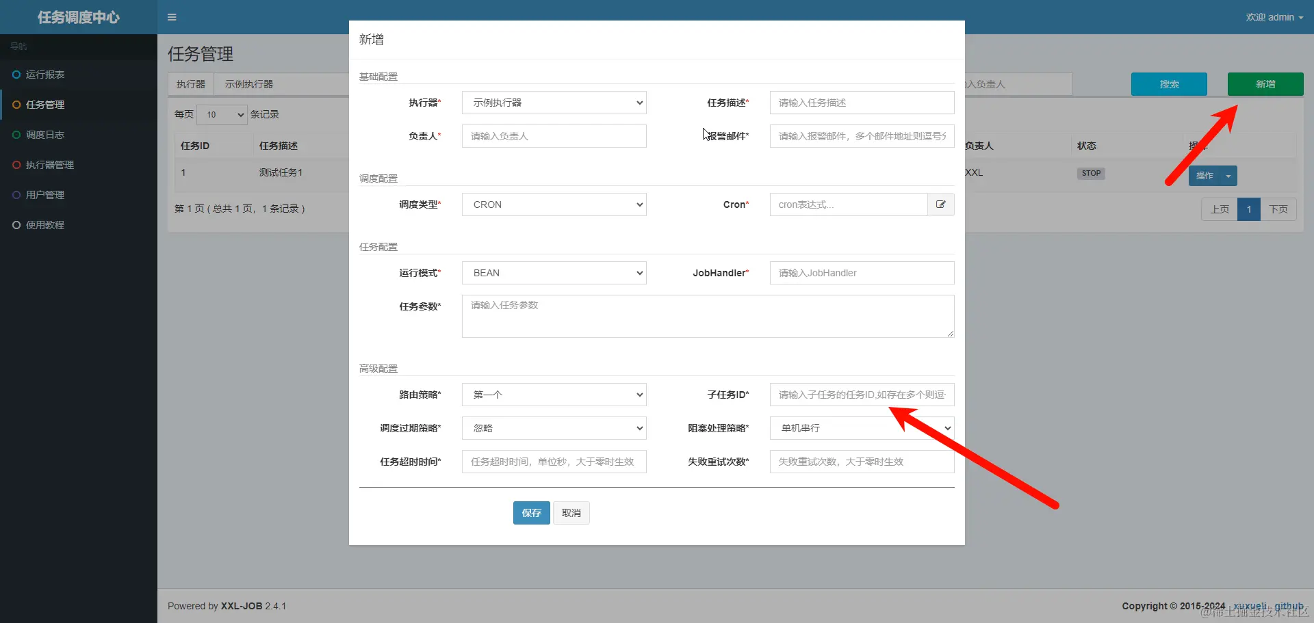Focus the 任务描述 input field

862,103
